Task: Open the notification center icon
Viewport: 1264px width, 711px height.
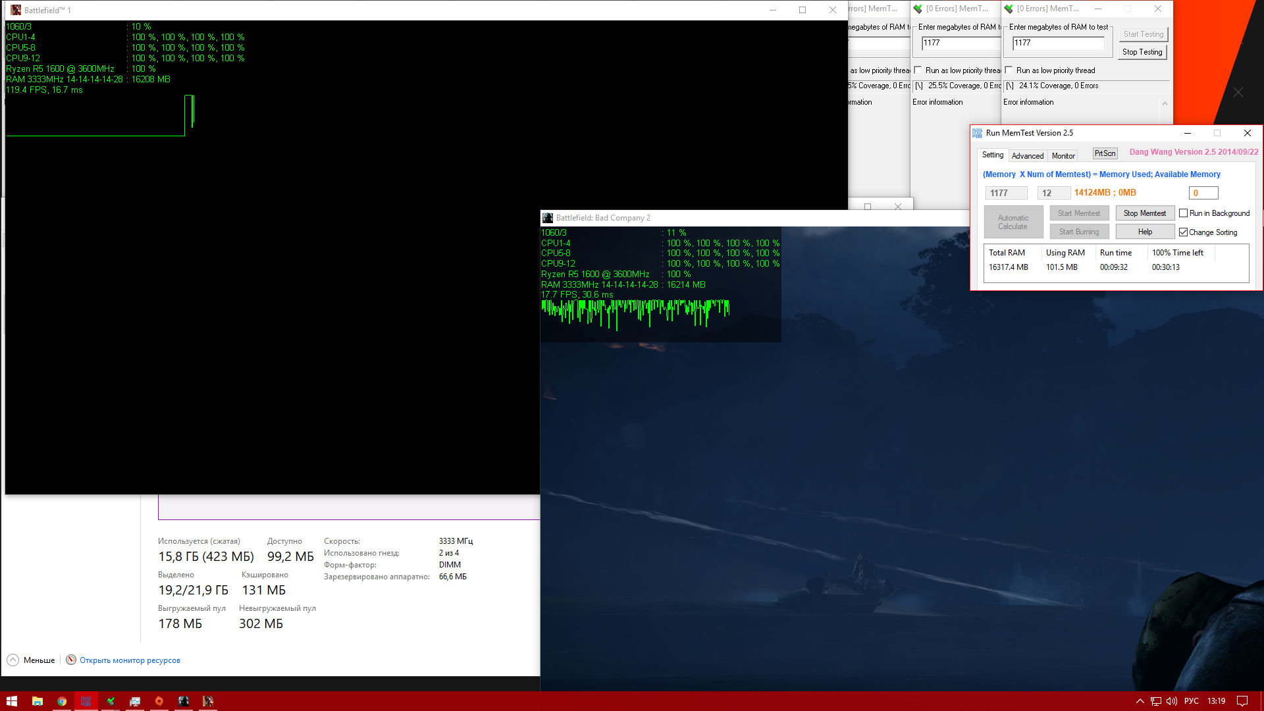Action: point(1242,701)
